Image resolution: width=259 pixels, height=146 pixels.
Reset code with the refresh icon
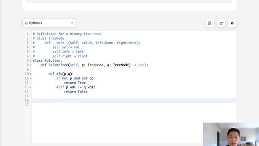221,23
